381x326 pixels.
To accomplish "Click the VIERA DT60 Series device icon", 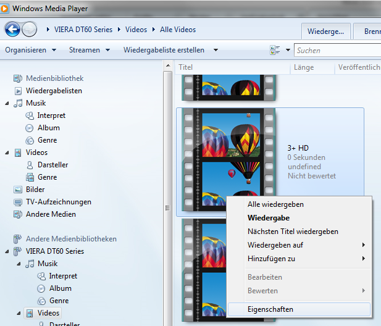I will [17, 251].
